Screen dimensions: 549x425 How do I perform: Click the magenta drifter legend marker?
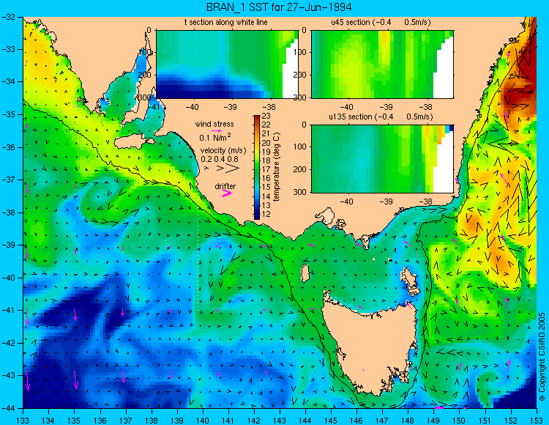227,193
